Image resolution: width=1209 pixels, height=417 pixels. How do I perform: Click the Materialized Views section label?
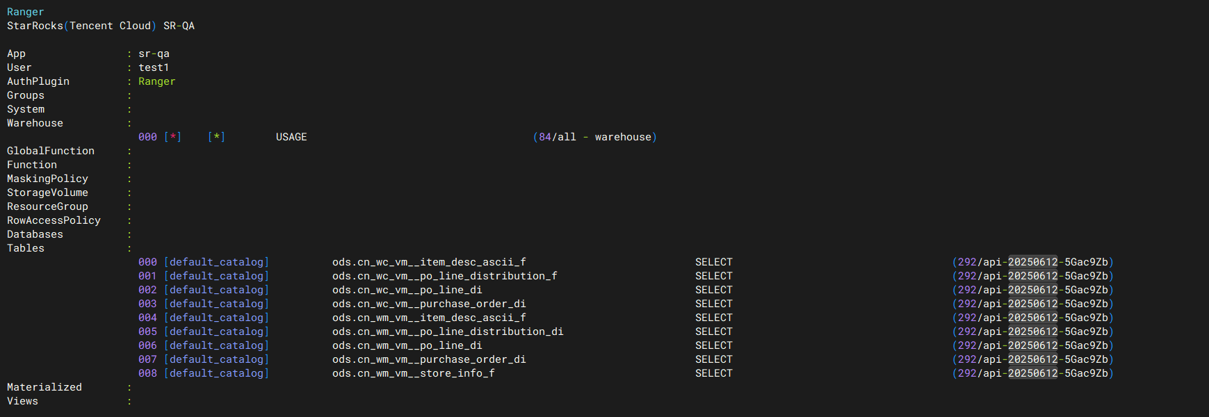coord(44,394)
